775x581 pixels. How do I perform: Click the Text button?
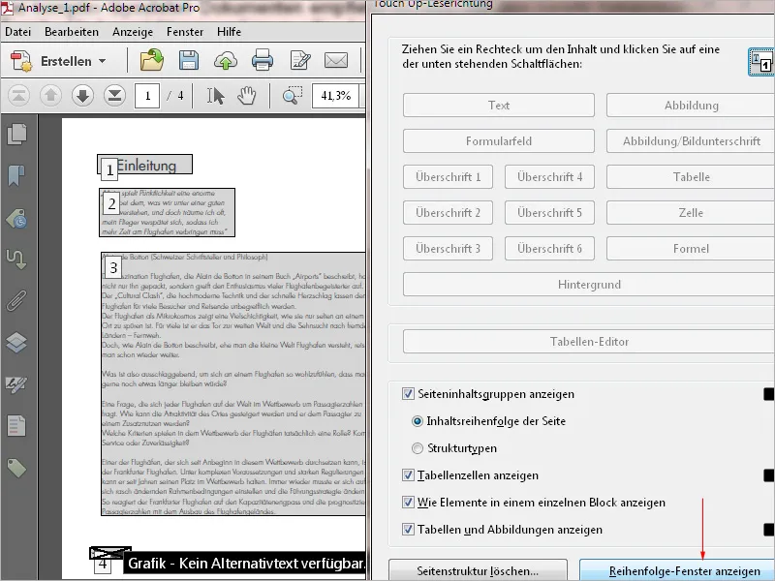point(499,106)
